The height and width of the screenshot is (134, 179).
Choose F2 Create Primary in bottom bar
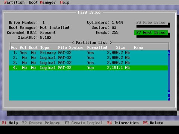coord(41,123)
